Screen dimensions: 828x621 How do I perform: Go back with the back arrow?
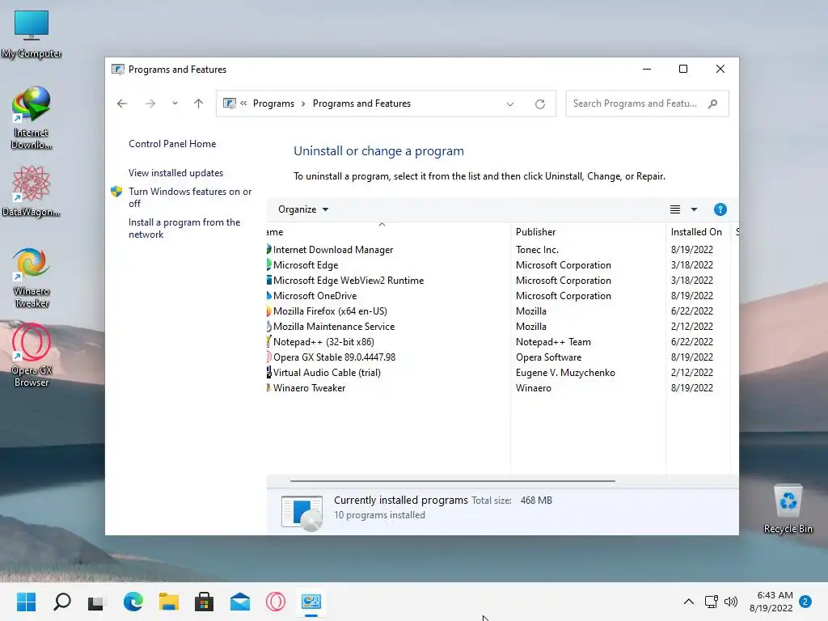click(x=122, y=103)
